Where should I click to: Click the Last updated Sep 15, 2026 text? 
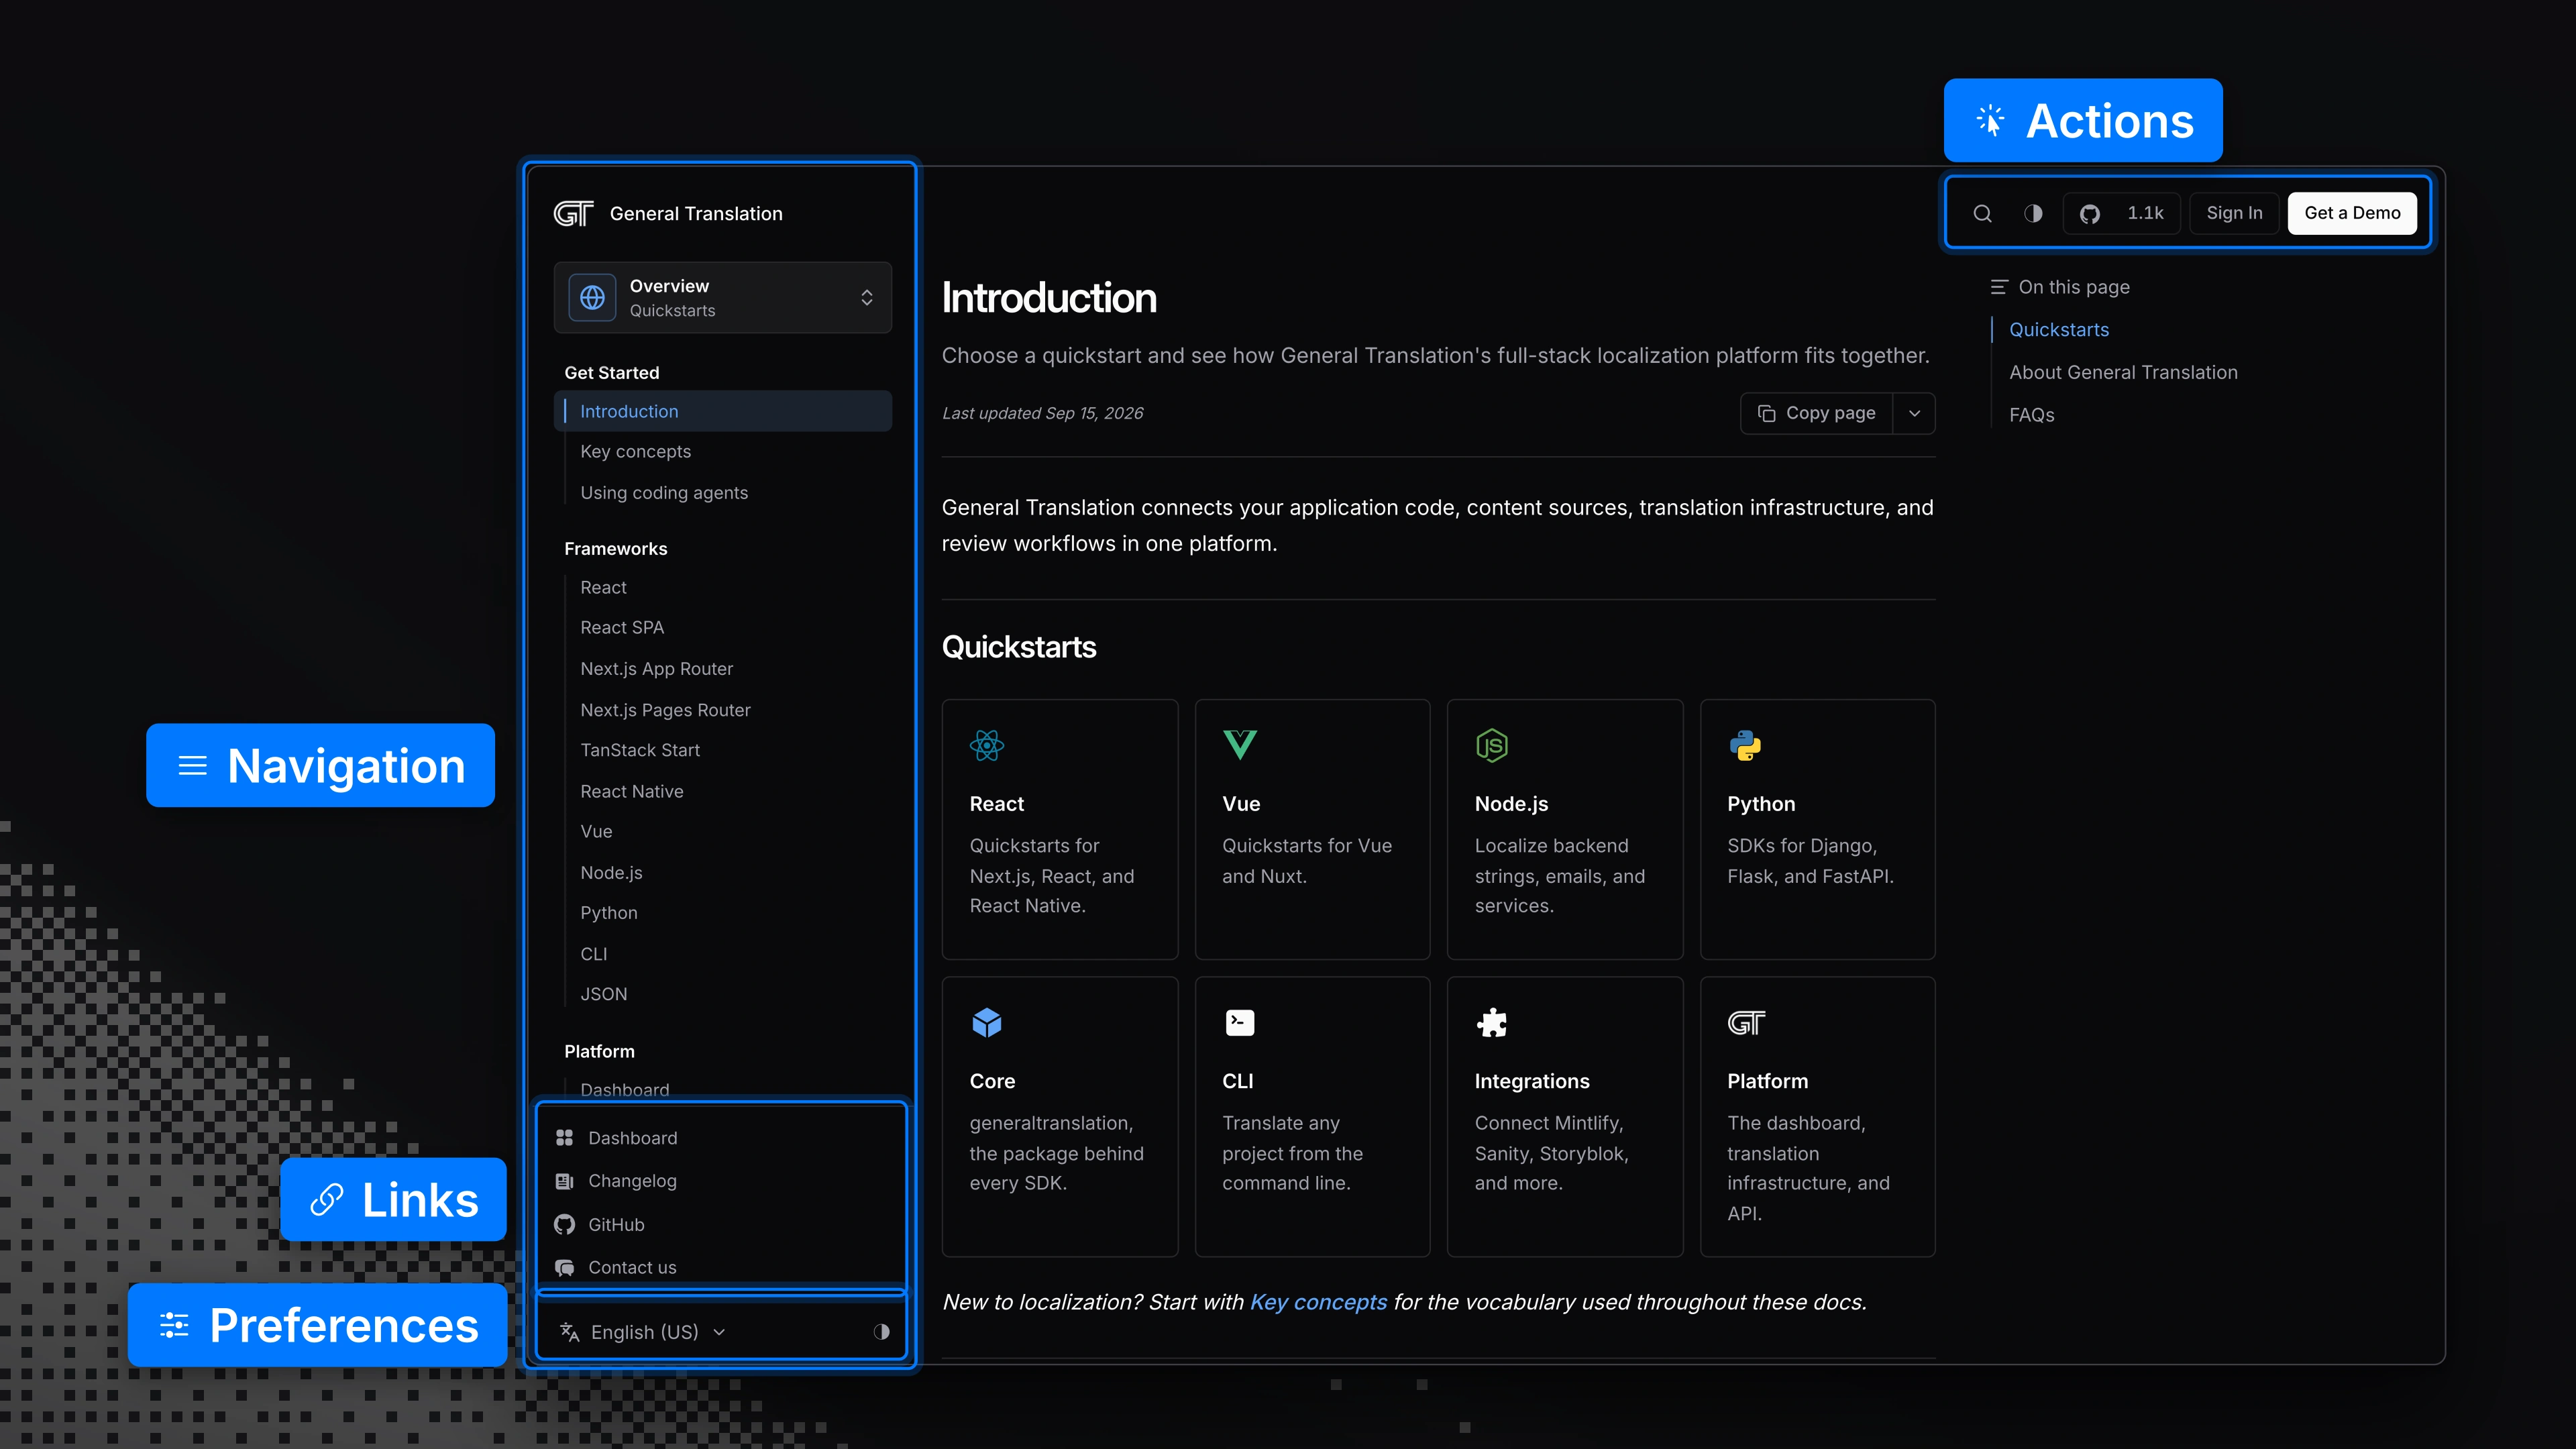1042,413
